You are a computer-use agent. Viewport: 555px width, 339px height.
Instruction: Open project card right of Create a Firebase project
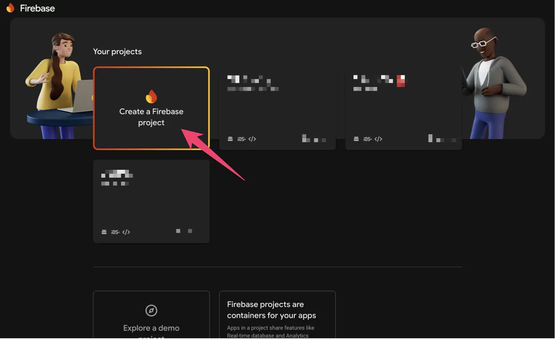coord(277,108)
